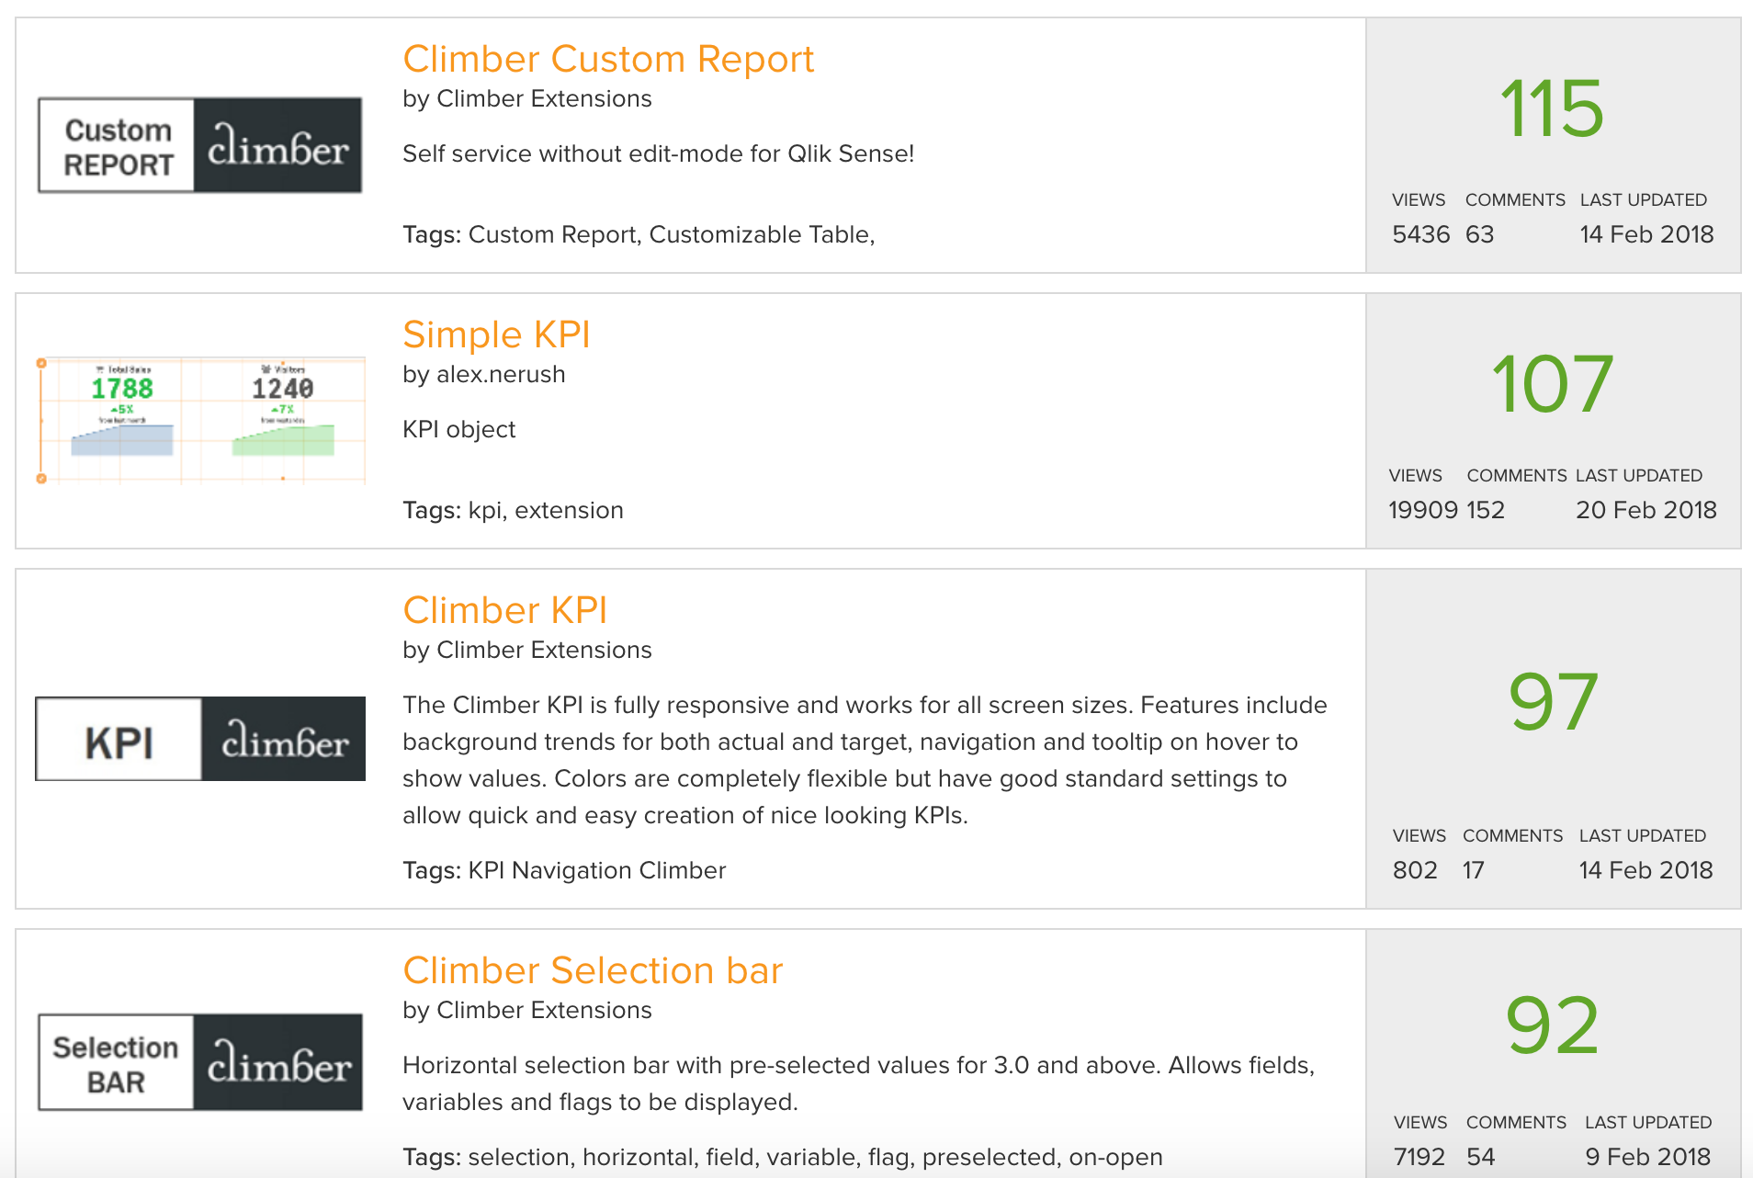Click COMMENTS label in the Climber Selection bar card
Viewport: 1753px width, 1178px height.
1516,1123
